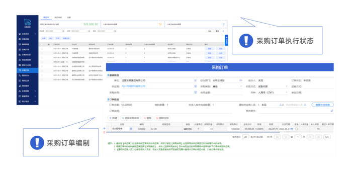Expand the 币种 dropdown showing 人民币 (CNY)
The height and width of the screenshot is (181, 352).
click(273, 93)
